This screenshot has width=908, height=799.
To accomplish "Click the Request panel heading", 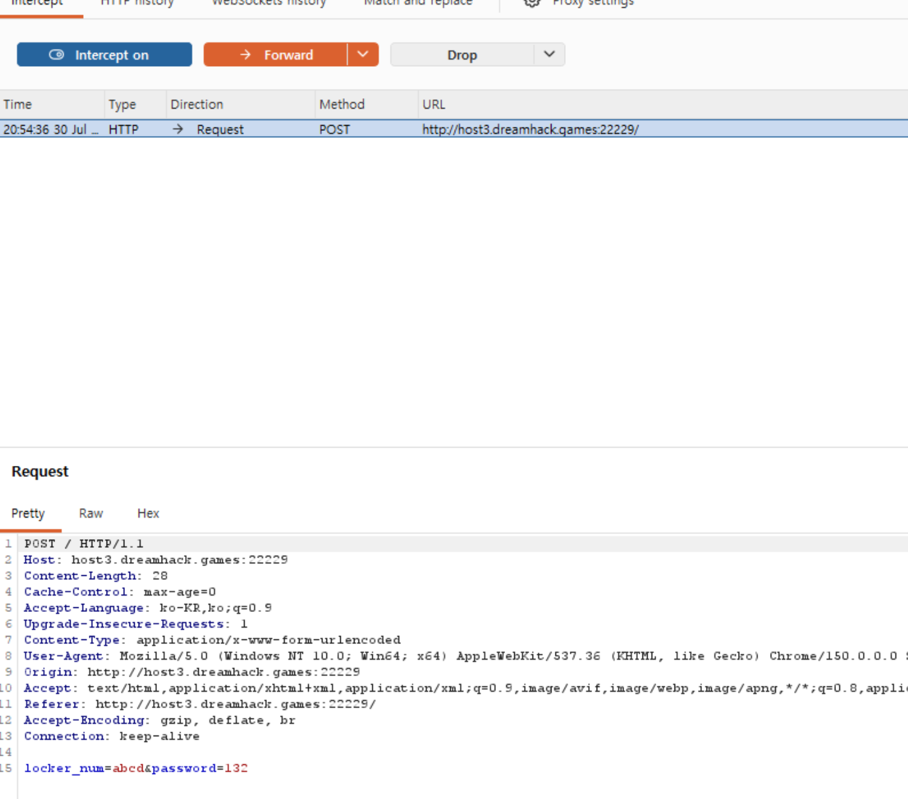I will pos(40,472).
